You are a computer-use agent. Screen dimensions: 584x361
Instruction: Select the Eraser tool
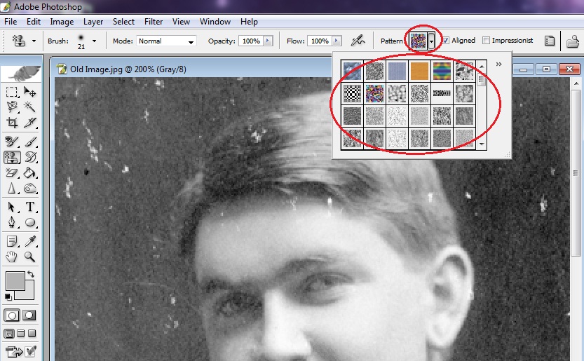(x=11, y=173)
